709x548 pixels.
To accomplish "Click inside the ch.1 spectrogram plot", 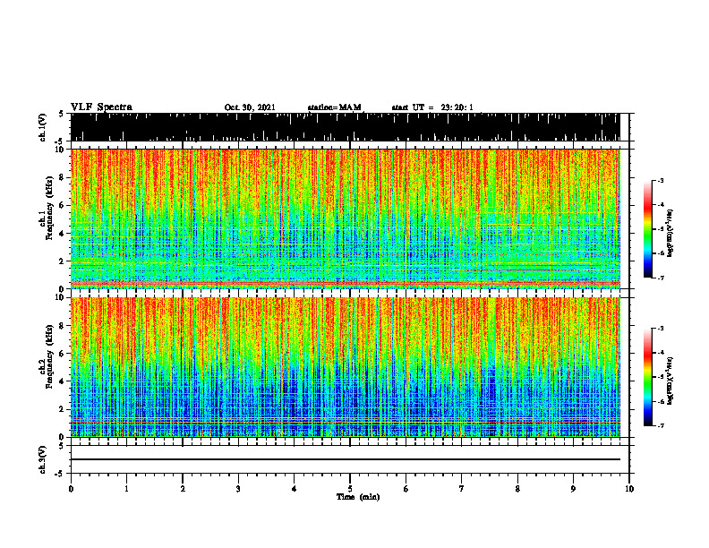I will 346,218.
